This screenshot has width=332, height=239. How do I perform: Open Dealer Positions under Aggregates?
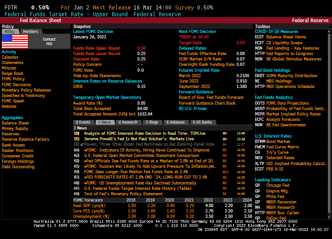(18, 151)
